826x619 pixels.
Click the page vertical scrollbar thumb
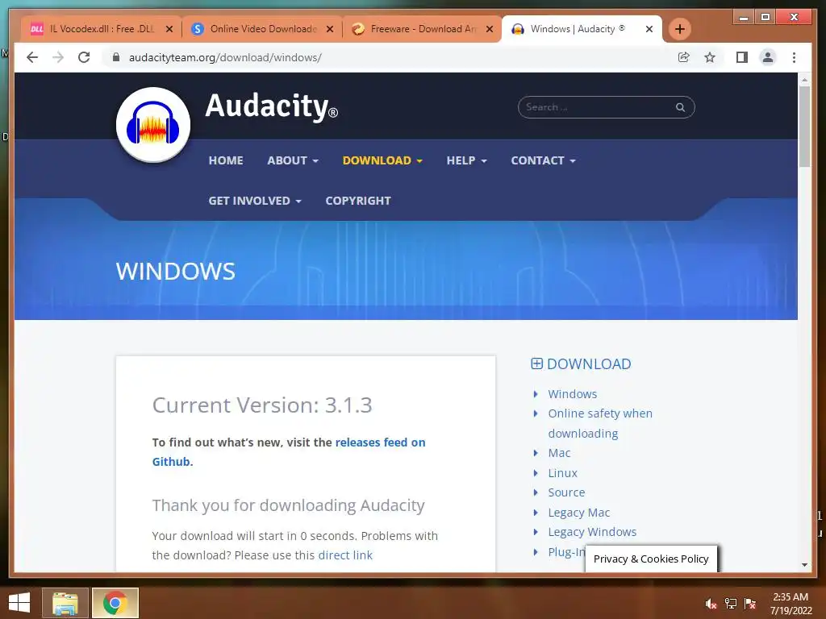pos(804,127)
